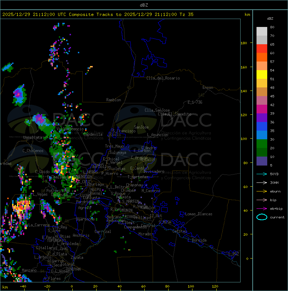Click the 'L_Dormida' place label
The image size is (288, 291).
[197, 240]
